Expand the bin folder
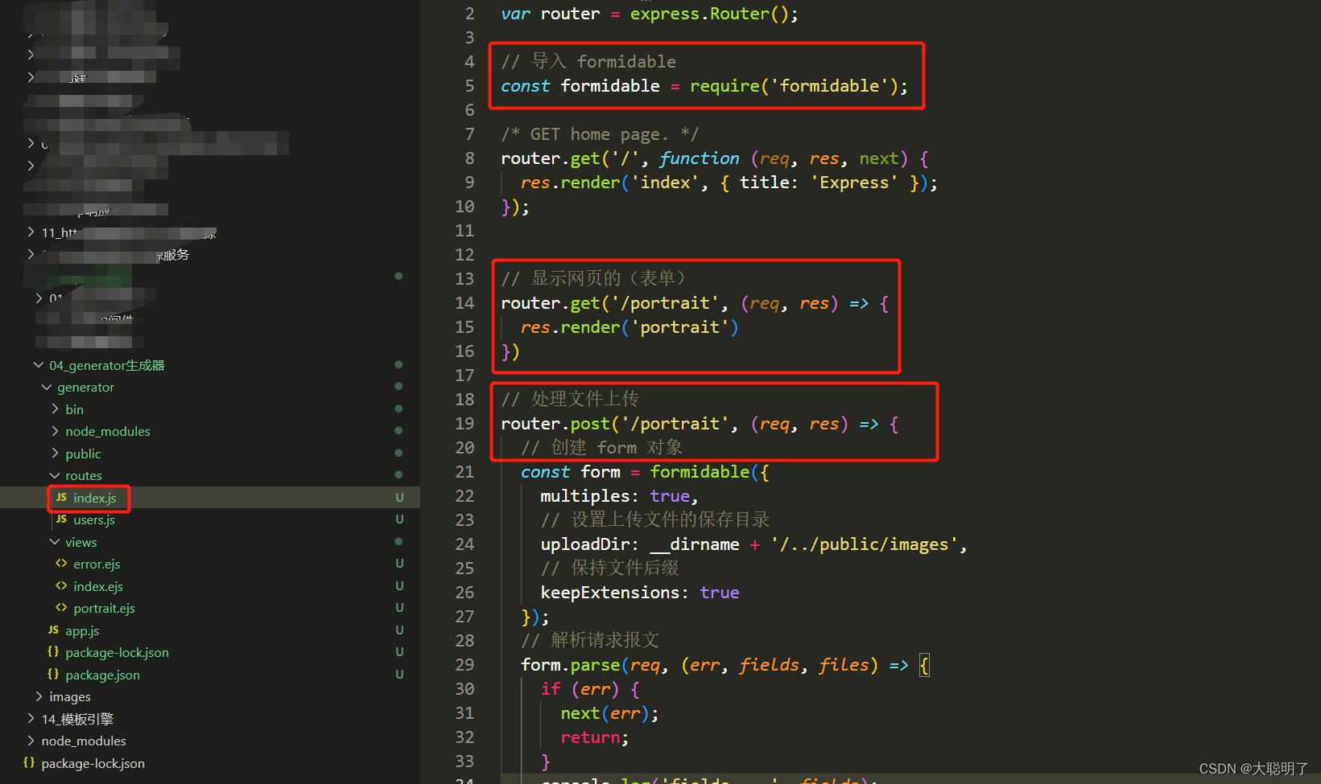Screen dimensions: 1321x784 [55, 409]
